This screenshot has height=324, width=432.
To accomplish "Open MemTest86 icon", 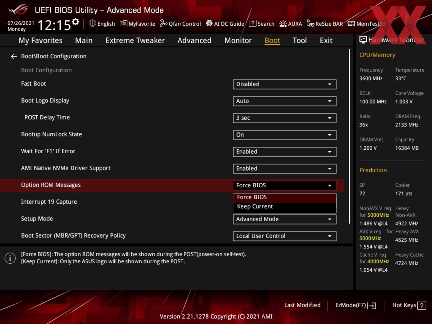I will pyautogui.click(x=351, y=24).
